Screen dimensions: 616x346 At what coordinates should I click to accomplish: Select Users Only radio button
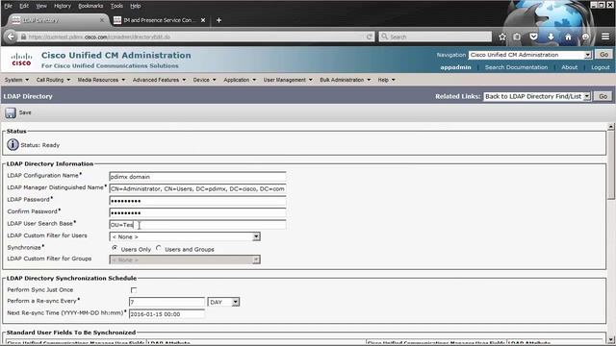(x=115, y=248)
